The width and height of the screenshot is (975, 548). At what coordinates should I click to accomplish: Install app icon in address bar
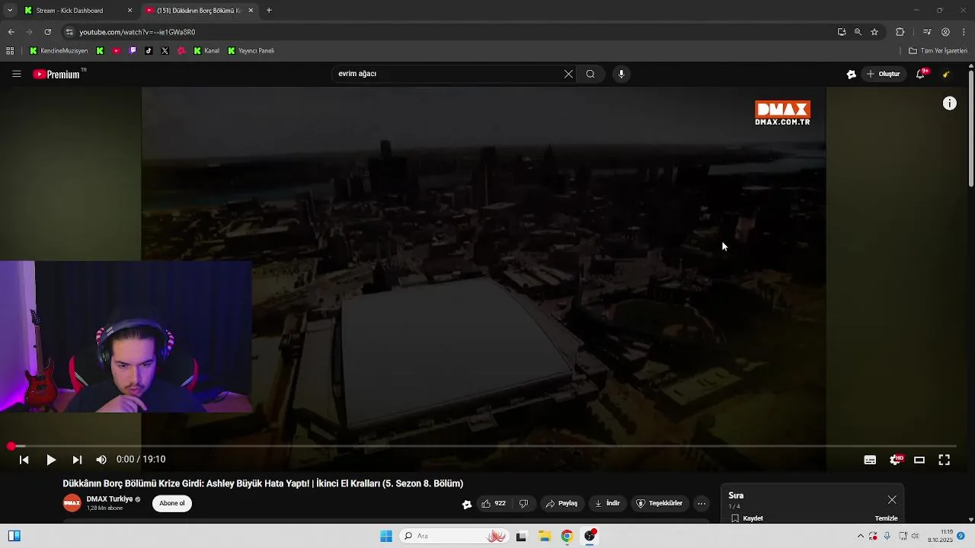(x=842, y=32)
